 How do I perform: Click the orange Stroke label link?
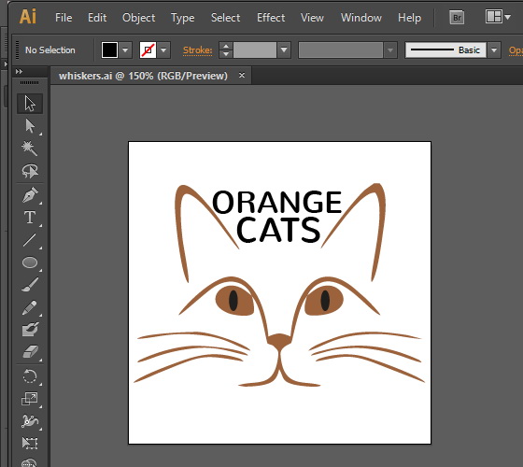coord(197,50)
